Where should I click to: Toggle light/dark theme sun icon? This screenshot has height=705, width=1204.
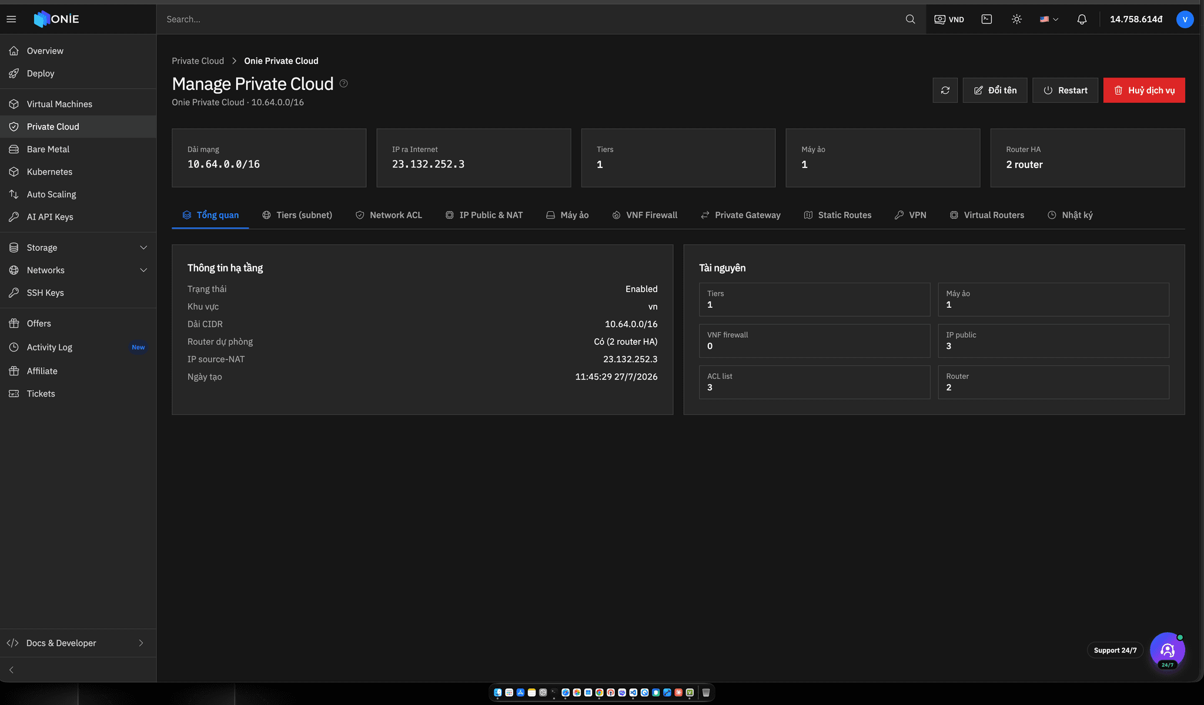click(1016, 19)
